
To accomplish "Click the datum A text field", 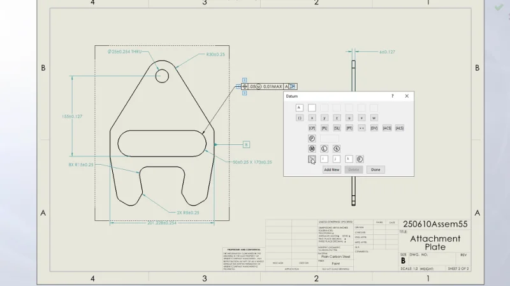I will click(300, 108).
